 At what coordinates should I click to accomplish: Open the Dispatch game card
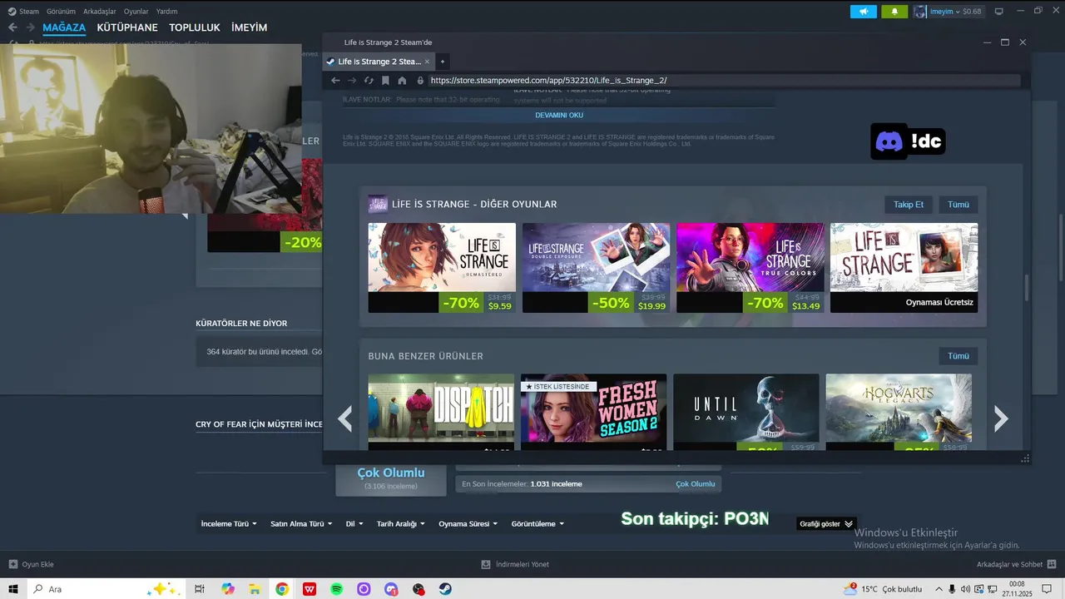tap(441, 412)
